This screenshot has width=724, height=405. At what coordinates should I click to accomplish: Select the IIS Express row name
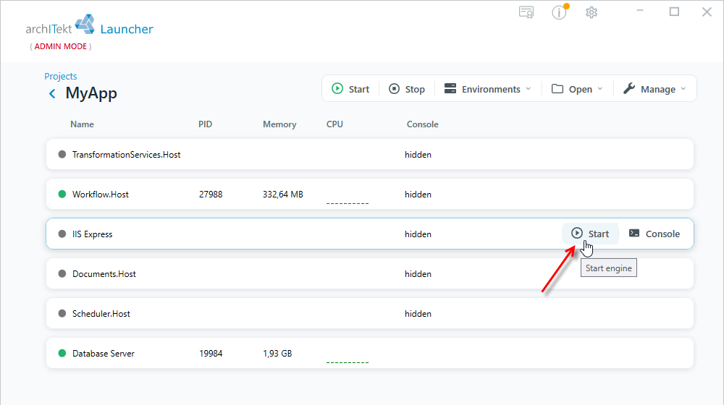click(x=93, y=234)
